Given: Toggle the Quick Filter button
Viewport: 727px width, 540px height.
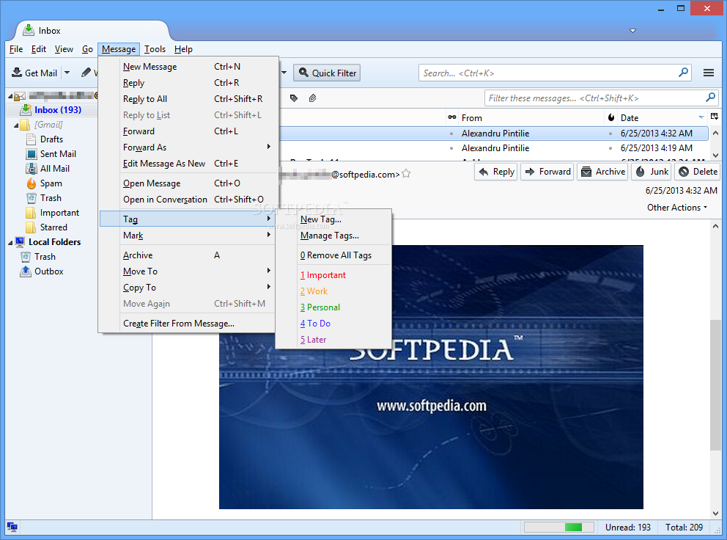Looking at the screenshot, I should [x=327, y=73].
